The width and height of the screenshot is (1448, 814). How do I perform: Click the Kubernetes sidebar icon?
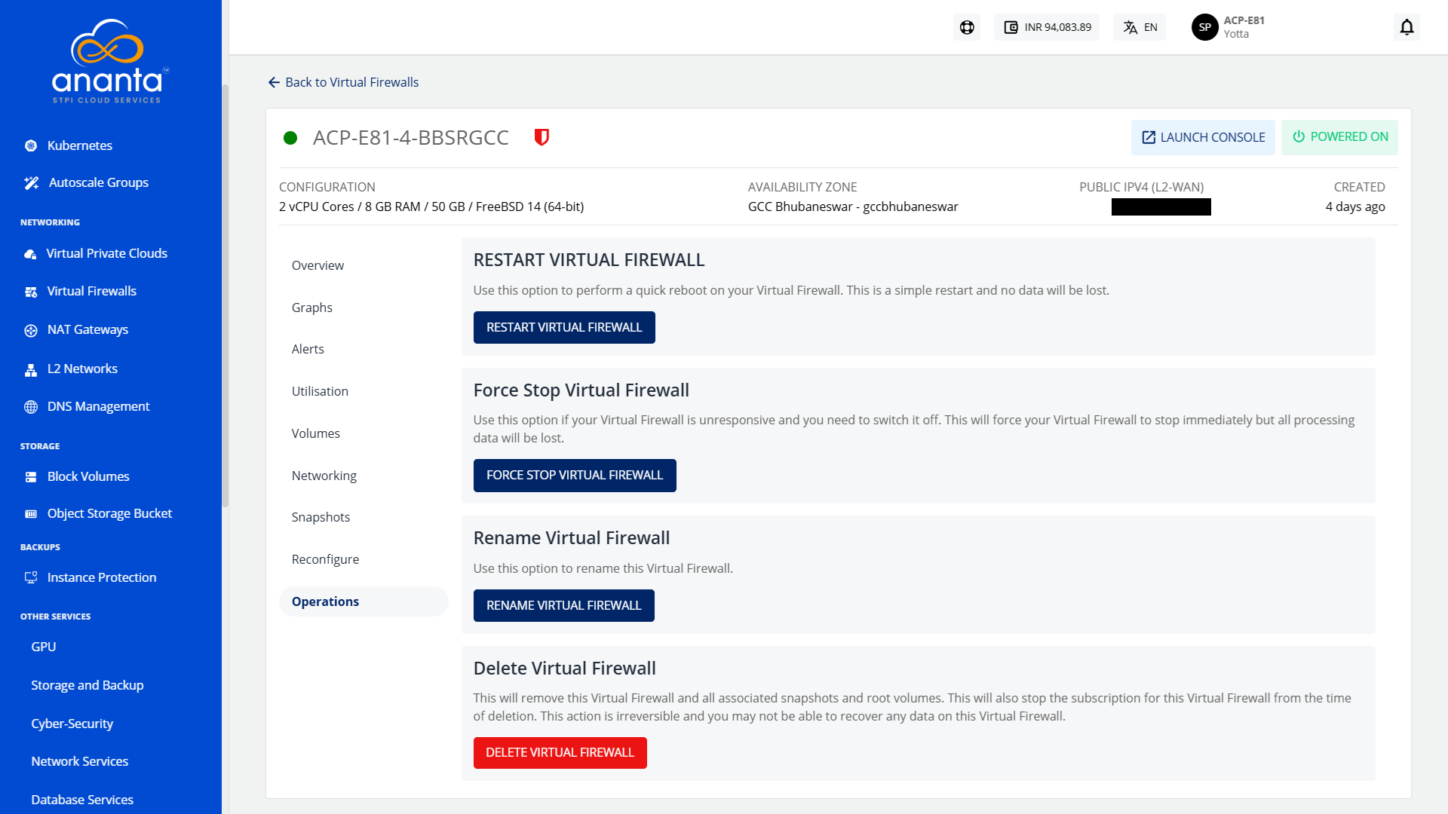31,146
